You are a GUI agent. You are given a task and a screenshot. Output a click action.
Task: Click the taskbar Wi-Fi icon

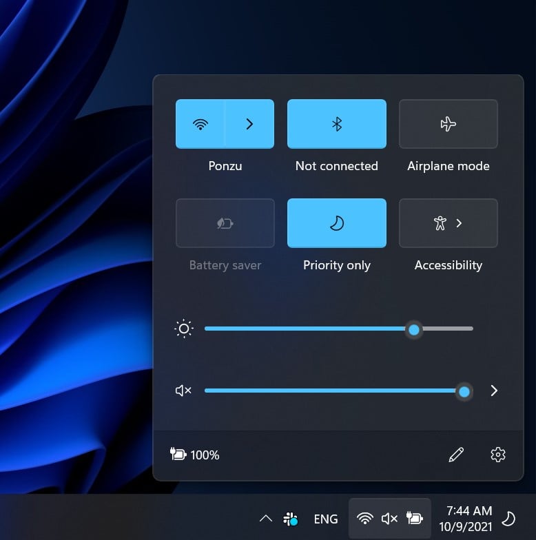365,518
